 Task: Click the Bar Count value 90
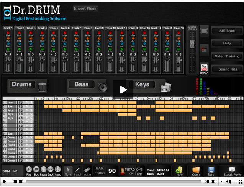[x=112, y=171]
